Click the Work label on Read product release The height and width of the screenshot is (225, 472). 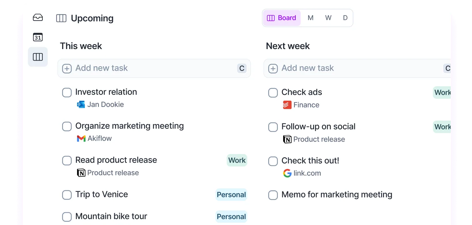click(x=237, y=160)
